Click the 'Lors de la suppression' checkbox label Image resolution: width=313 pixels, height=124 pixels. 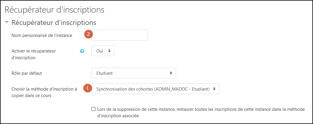tap(200, 109)
